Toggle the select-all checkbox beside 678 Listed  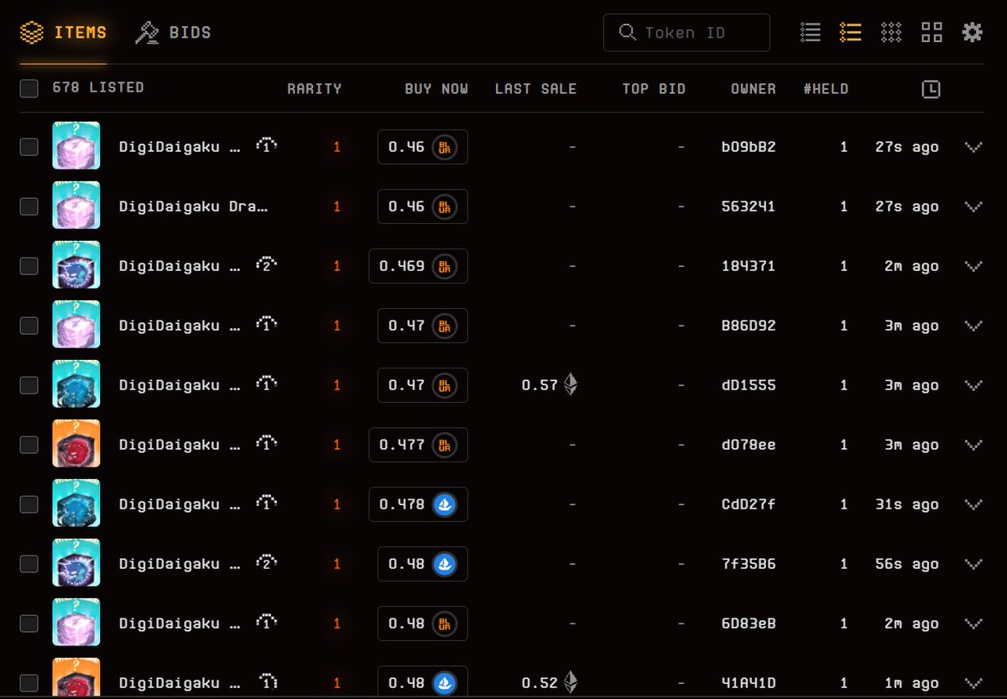point(29,88)
